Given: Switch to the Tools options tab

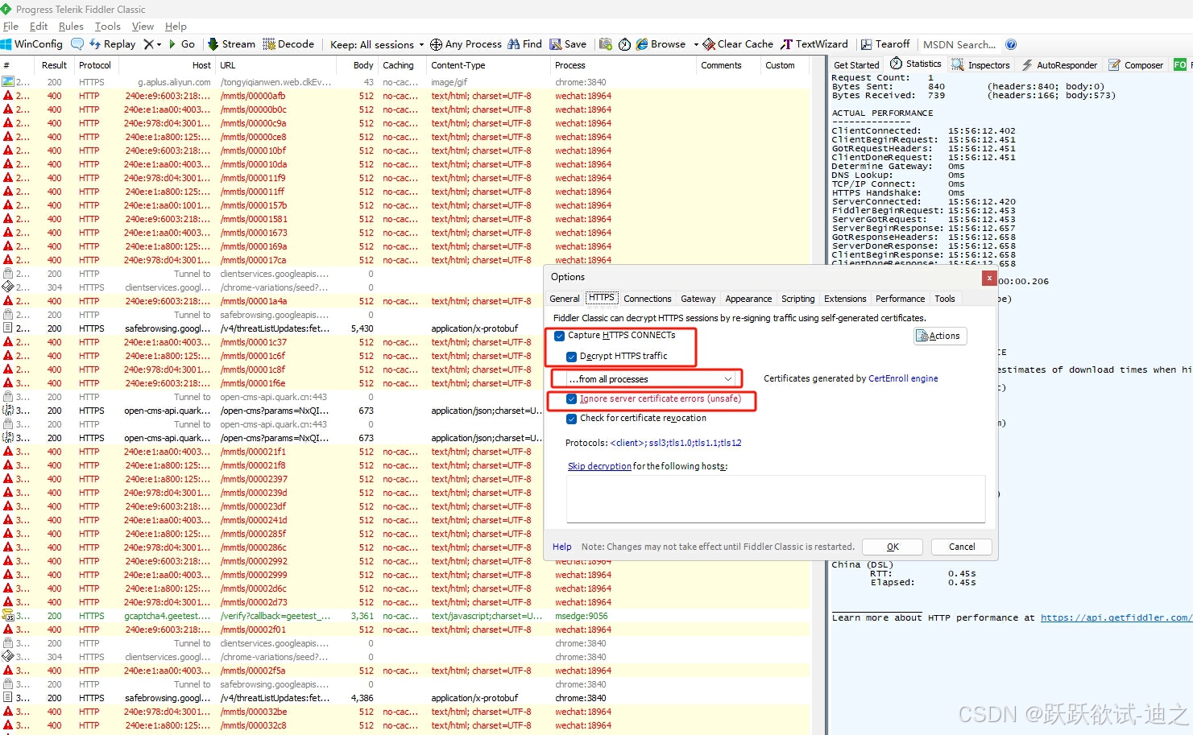Looking at the screenshot, I should [x=944, y=299].
